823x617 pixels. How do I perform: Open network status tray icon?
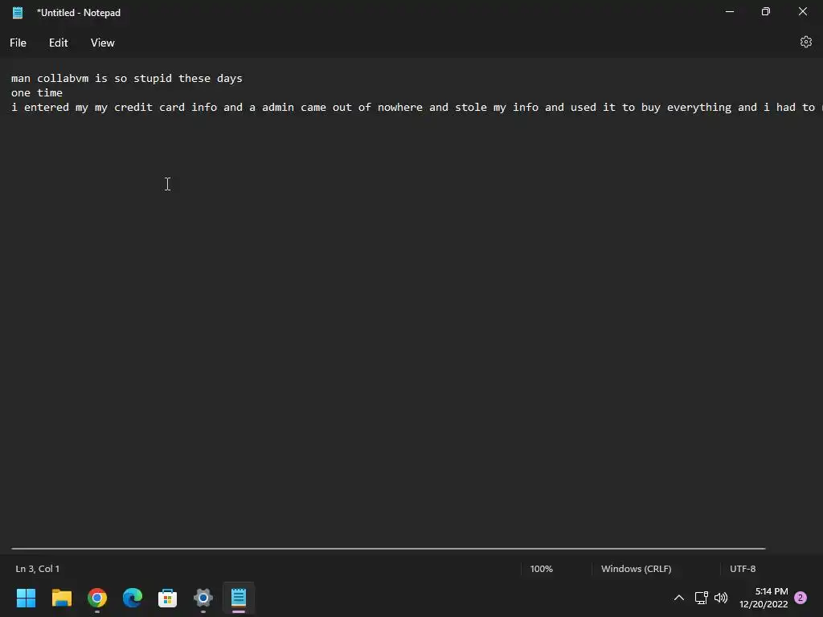pos(701,598)
